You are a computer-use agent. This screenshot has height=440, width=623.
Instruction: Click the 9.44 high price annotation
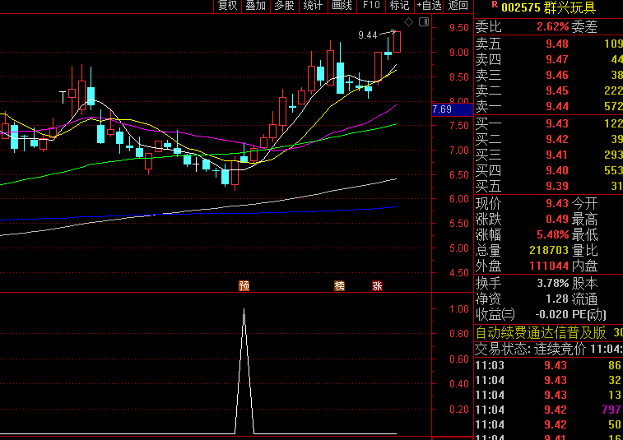click(368, 35)
